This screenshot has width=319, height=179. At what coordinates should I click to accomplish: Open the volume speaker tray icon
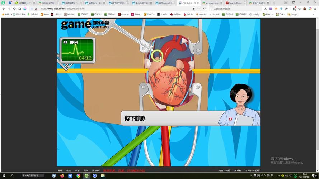287,175
